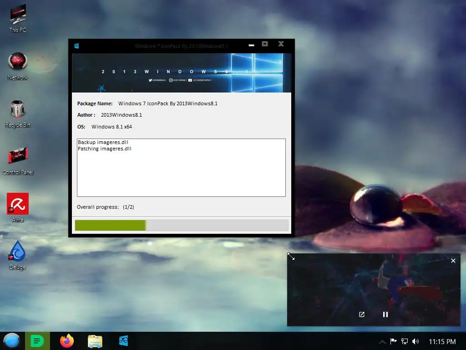The image size is (466, 350).
Task: Click the OS value Windows 8.1 x64
Action: tap(111, 127)
